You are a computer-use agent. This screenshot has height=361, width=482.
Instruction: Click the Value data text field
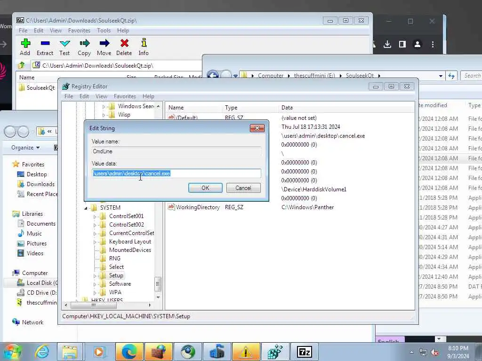[x=177, y=173]
